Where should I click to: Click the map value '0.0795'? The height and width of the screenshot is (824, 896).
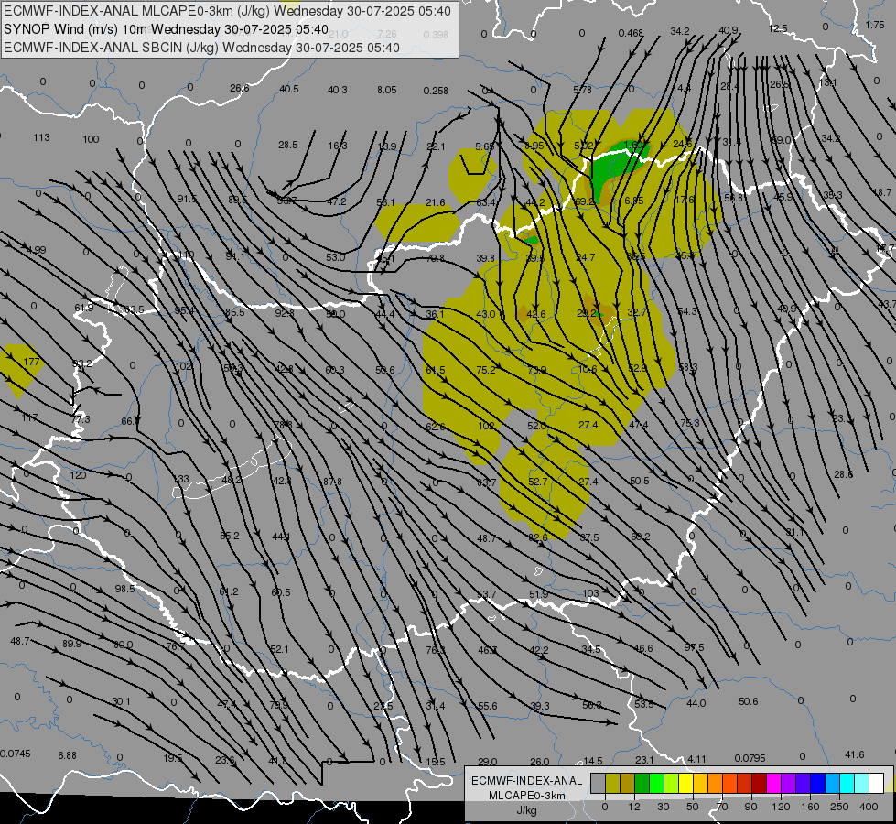tap(750, 758)
